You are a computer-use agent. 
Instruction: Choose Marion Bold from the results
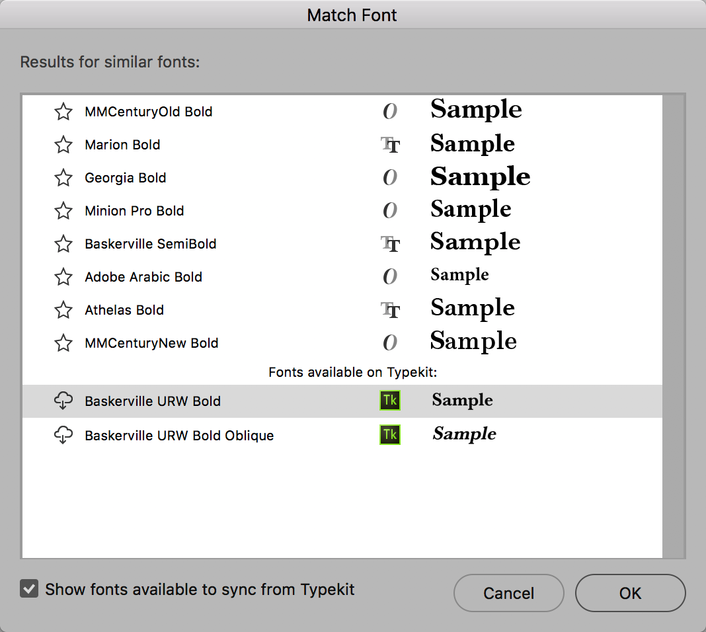(122, 145)
